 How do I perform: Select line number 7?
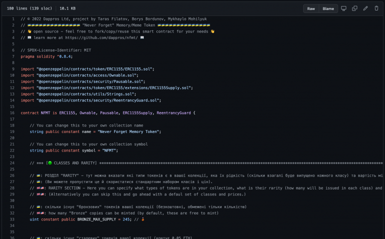pos(13,56)
